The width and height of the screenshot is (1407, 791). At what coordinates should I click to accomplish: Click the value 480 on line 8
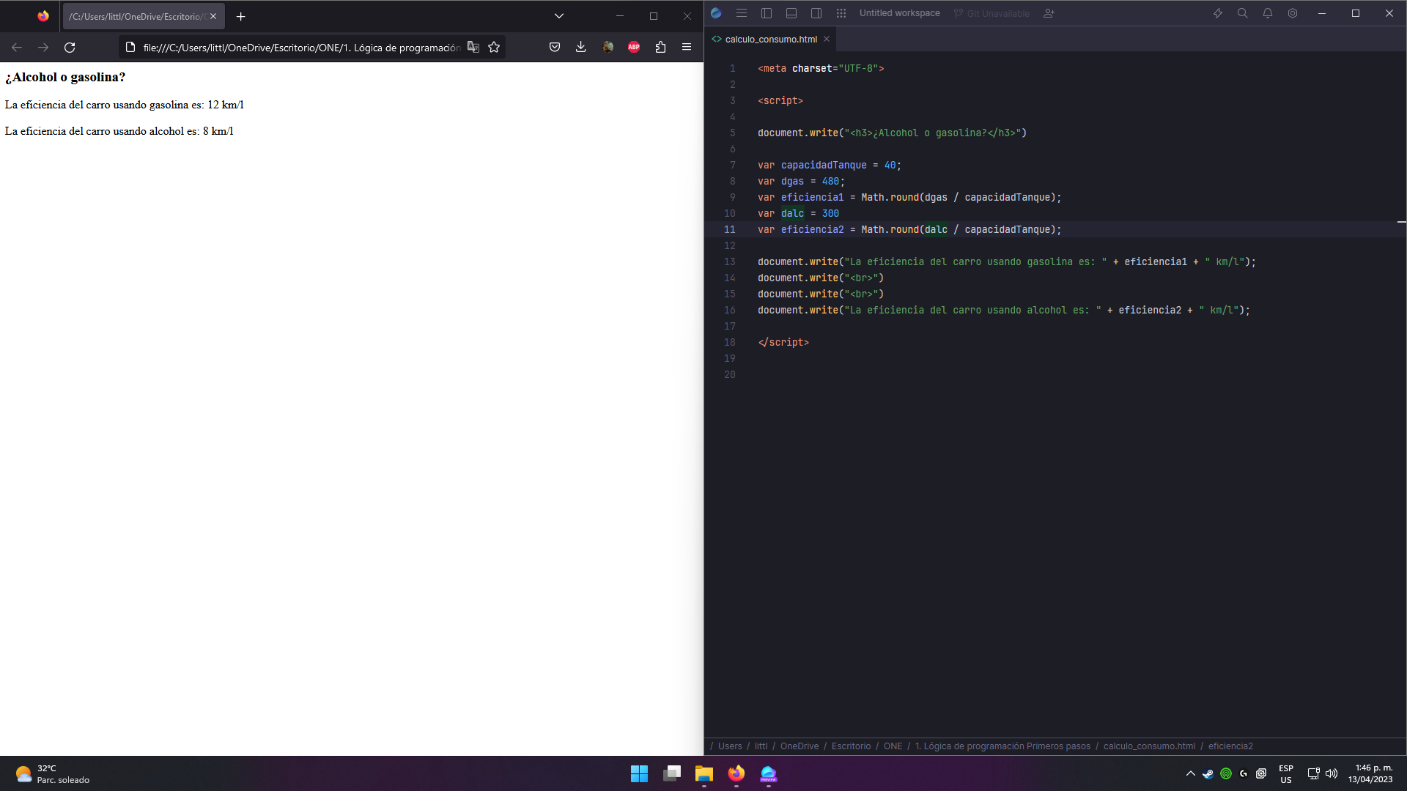coord(830,182)
